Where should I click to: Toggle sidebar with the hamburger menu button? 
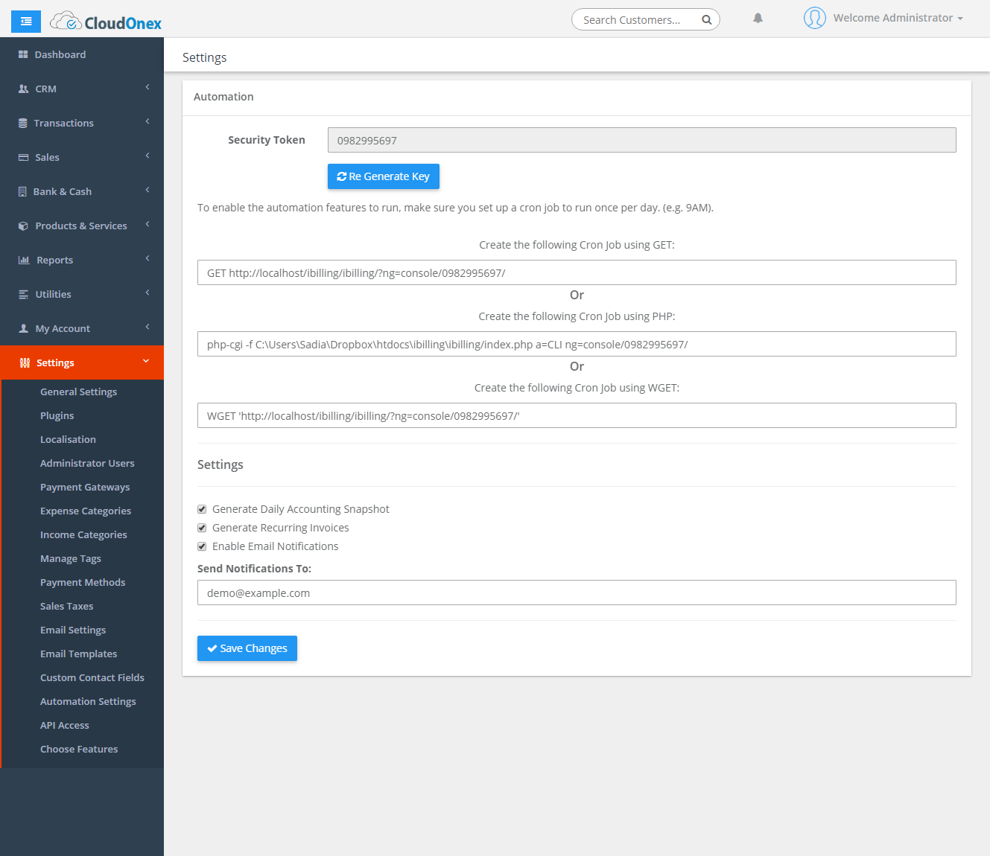click(x=26, y=22)
